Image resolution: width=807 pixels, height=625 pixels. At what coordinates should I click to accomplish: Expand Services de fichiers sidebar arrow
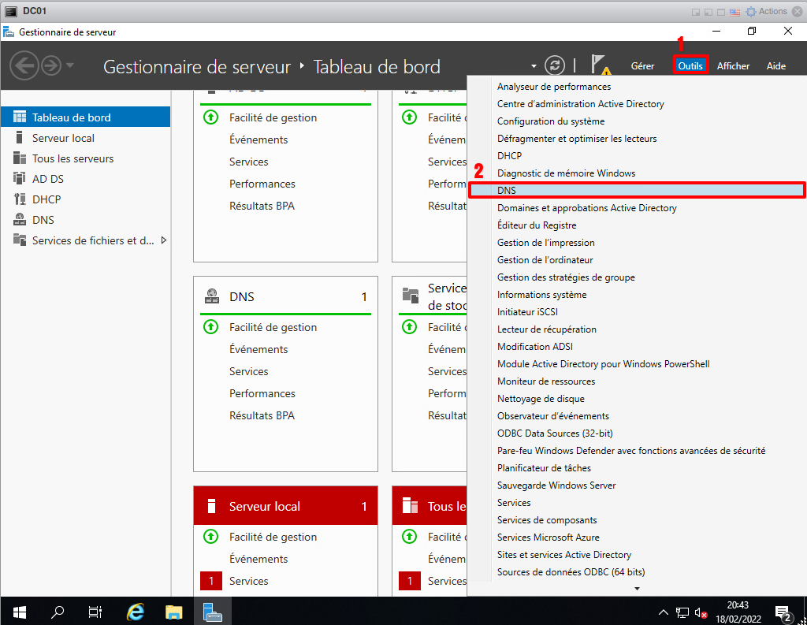164,240
